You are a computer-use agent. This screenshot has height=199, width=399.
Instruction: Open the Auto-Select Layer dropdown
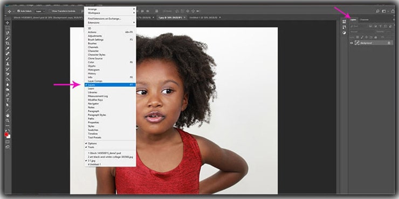coord(40,11)
